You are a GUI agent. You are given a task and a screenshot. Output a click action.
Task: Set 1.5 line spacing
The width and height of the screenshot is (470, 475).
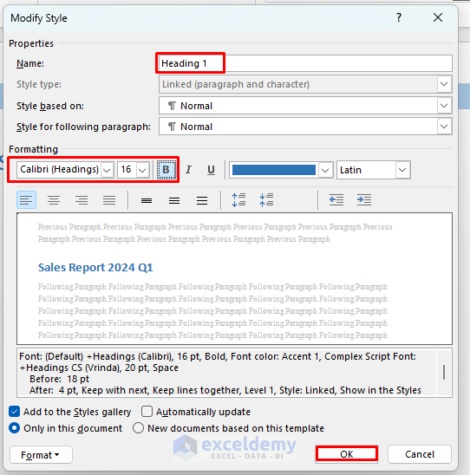pos(174,200)
